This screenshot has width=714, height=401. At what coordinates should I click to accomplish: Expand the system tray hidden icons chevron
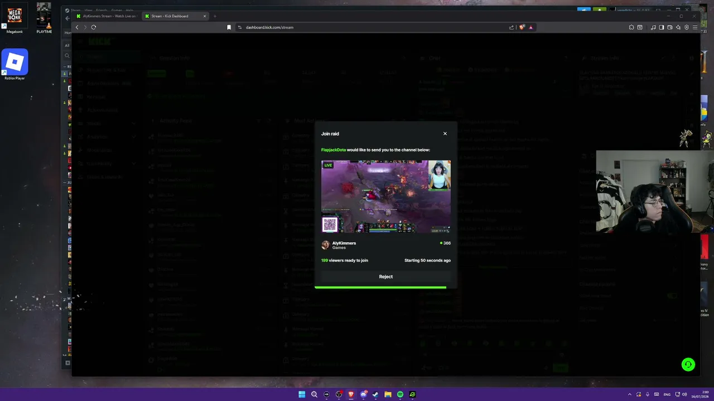[630, 394]
